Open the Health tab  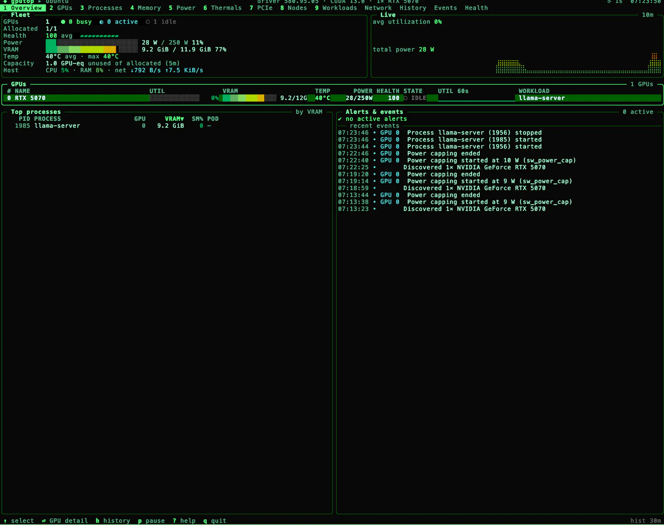point(476,8)
